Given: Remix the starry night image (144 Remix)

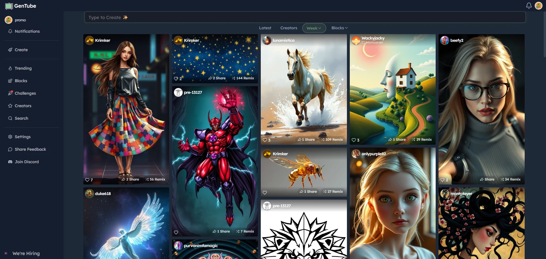Looking at the screenshot, I should pos(243,78).
